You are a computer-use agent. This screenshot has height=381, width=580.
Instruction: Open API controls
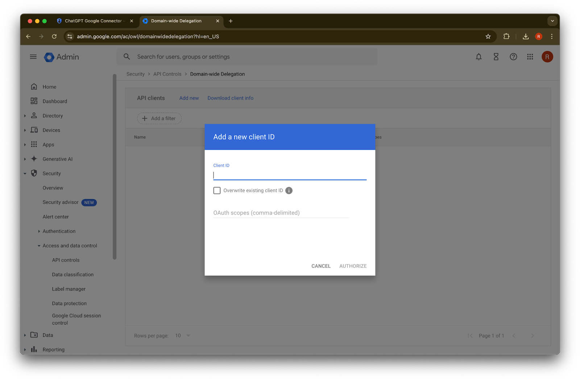[66, 260]
